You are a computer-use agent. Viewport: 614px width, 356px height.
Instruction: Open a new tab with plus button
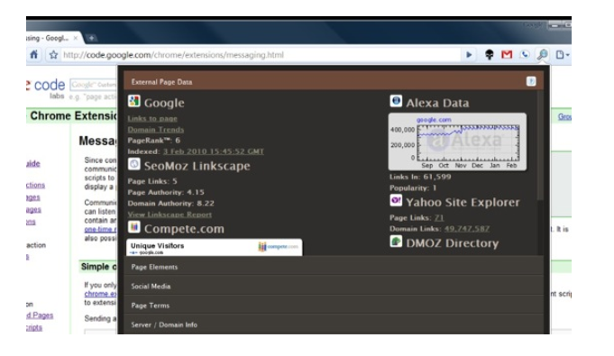(91, 38)
